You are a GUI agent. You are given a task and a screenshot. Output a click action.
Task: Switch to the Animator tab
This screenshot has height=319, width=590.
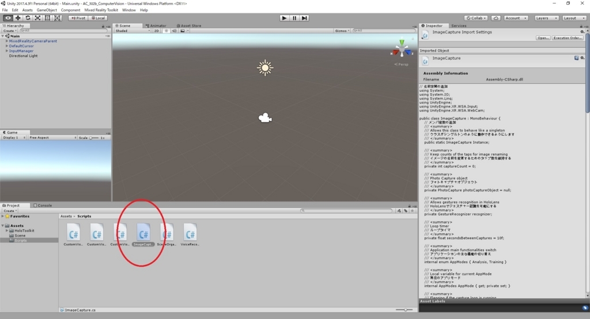pos(156,26)
